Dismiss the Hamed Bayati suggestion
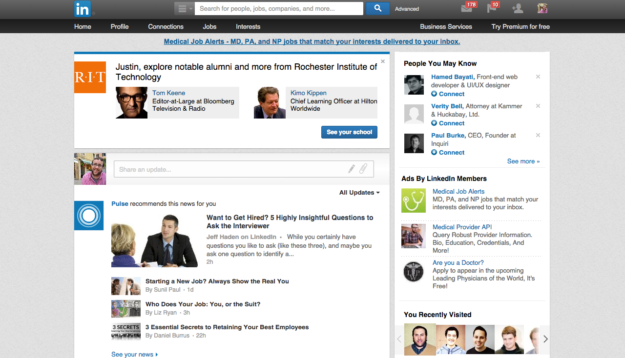Screen dimensions: 625x358 tap(538, 77)
